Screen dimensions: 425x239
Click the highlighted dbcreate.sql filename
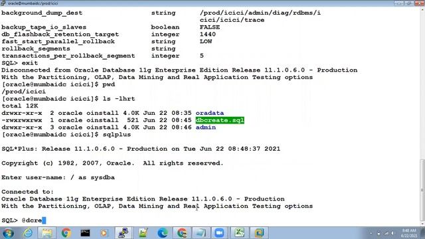coord(220,120)
